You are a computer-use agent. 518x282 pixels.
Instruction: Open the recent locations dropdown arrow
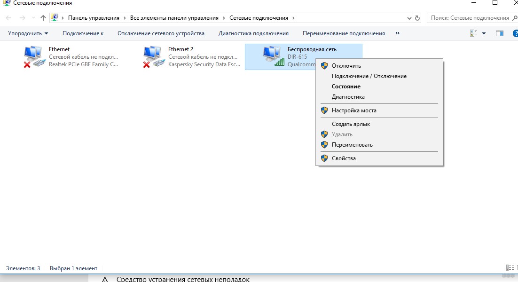33,18
